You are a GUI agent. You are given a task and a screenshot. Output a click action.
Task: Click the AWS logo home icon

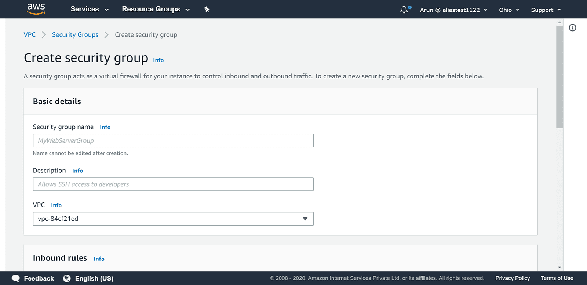36,9
